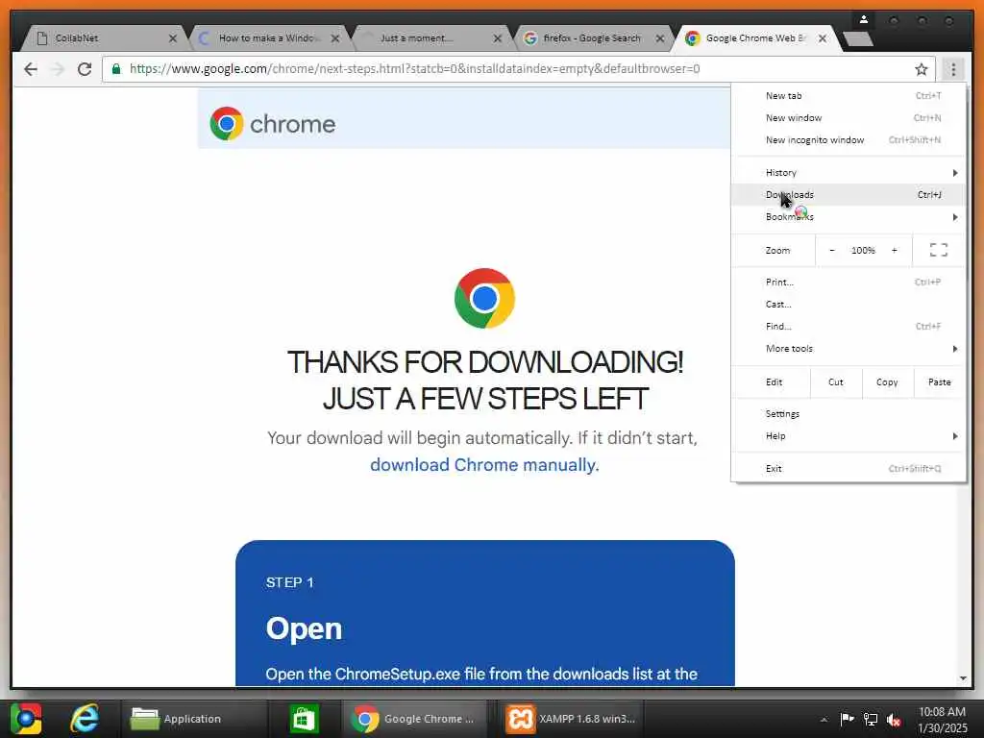Expand the Bookmarks submenu
984x738 pixels.
click(849, 216)
